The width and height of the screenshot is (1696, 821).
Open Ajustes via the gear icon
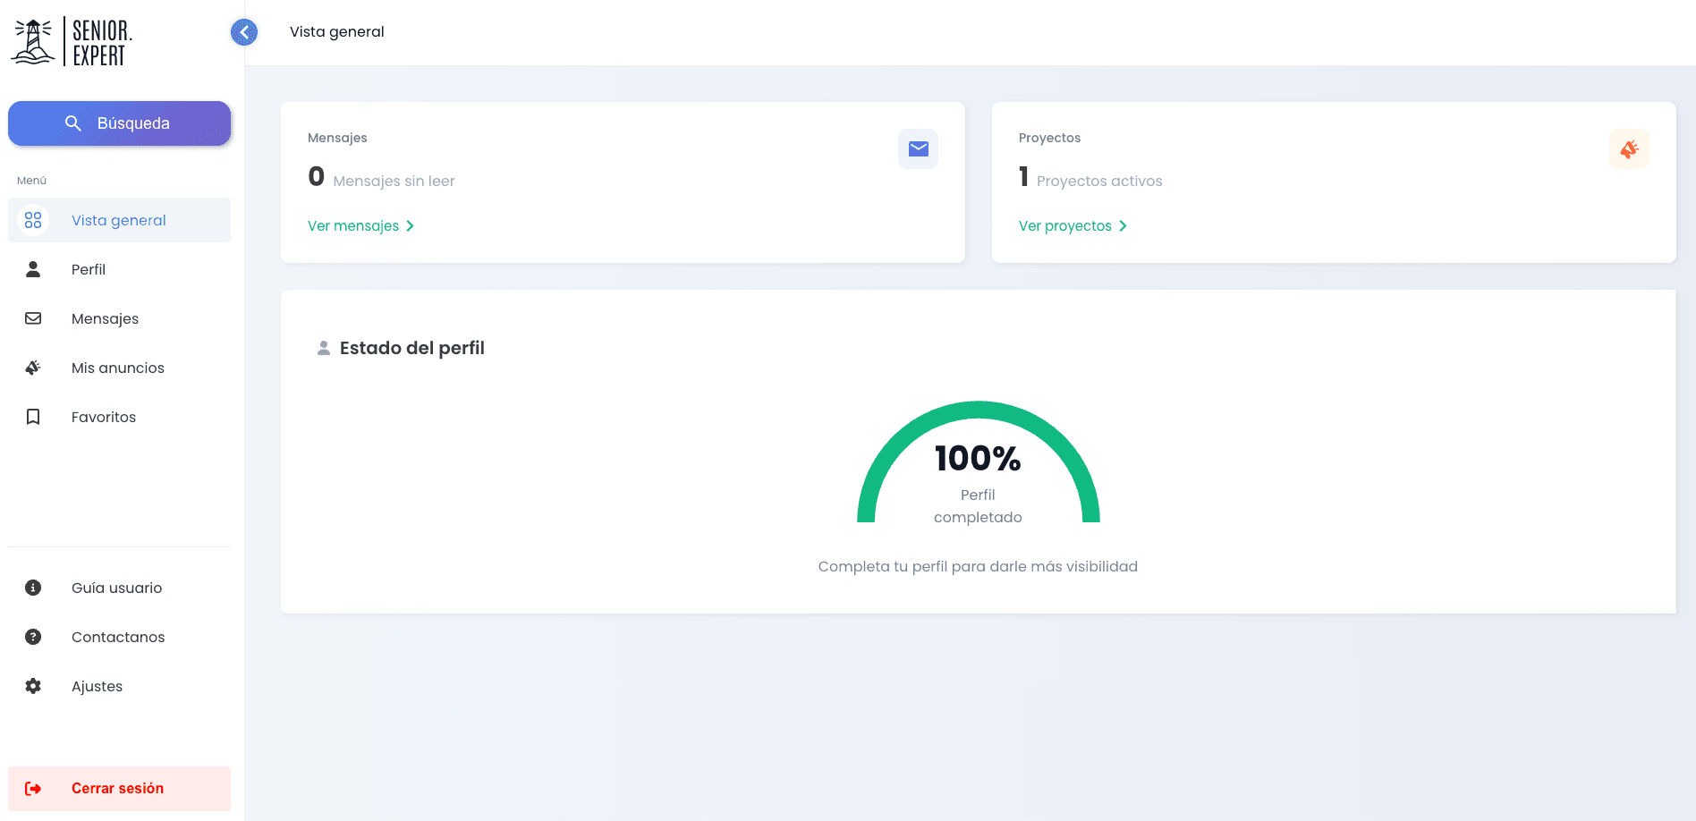pos(33,686)
